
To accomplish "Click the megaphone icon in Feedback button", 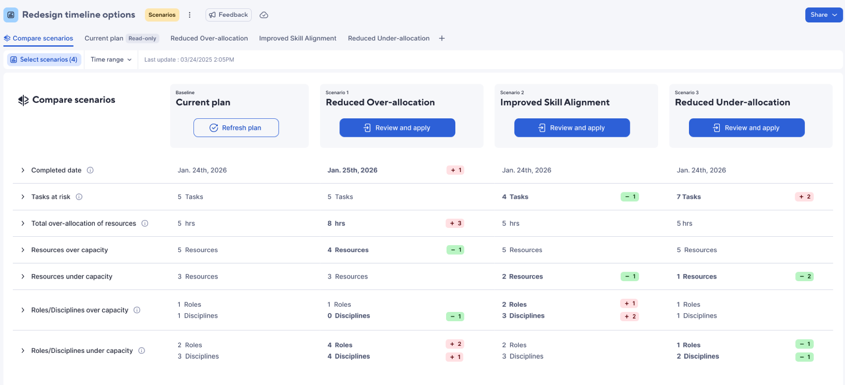I will pos(212,15).
